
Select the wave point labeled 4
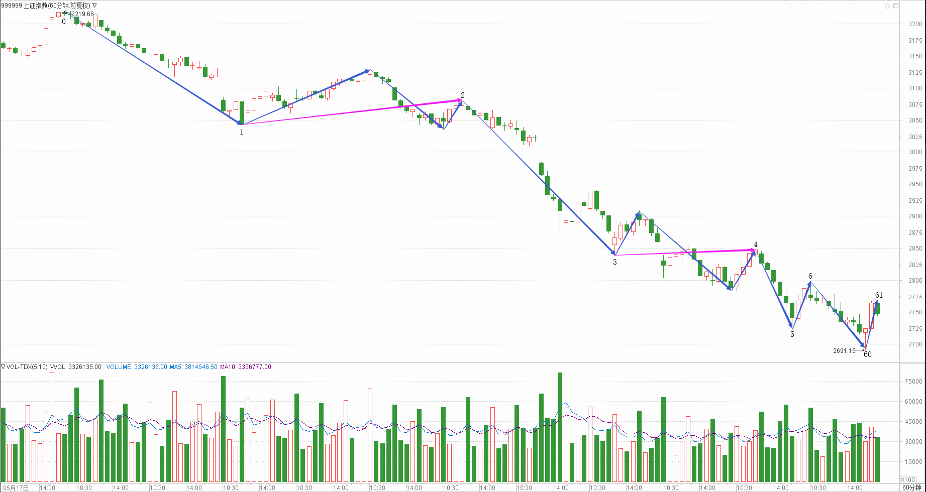755,244
